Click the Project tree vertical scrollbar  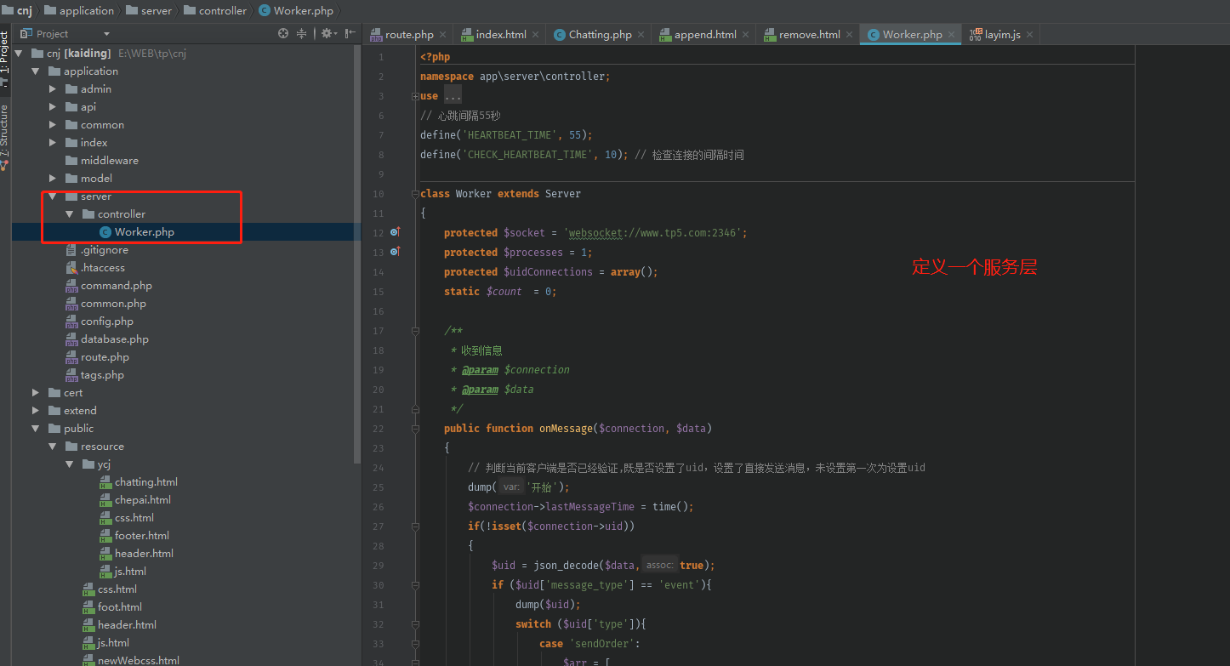pyautogui.click(x=357, y=253)
